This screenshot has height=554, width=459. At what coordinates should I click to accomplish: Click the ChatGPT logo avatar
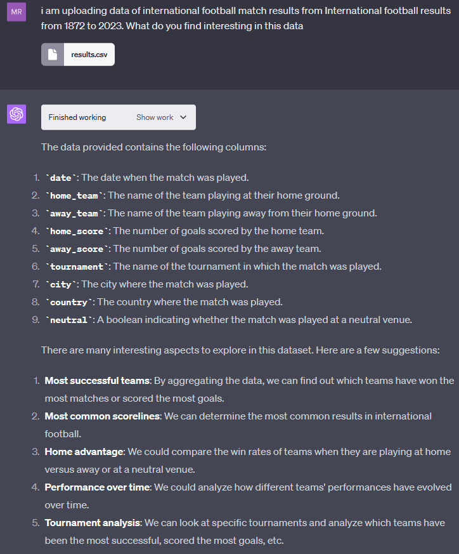(x=16, y=114)
